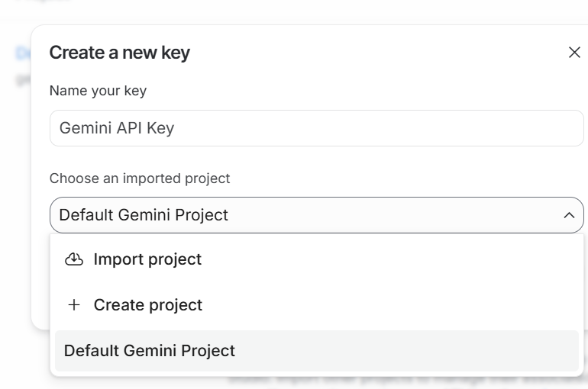Click empty space right of Import project row
This screenshot has width=588, height=389.
coord(420,259)
